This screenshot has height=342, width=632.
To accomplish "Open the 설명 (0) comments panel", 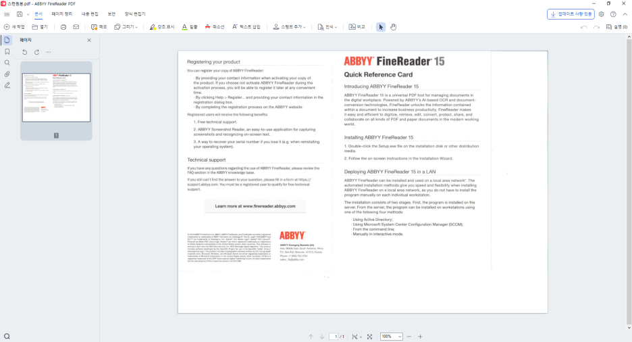I will click(x=616, y=27).
